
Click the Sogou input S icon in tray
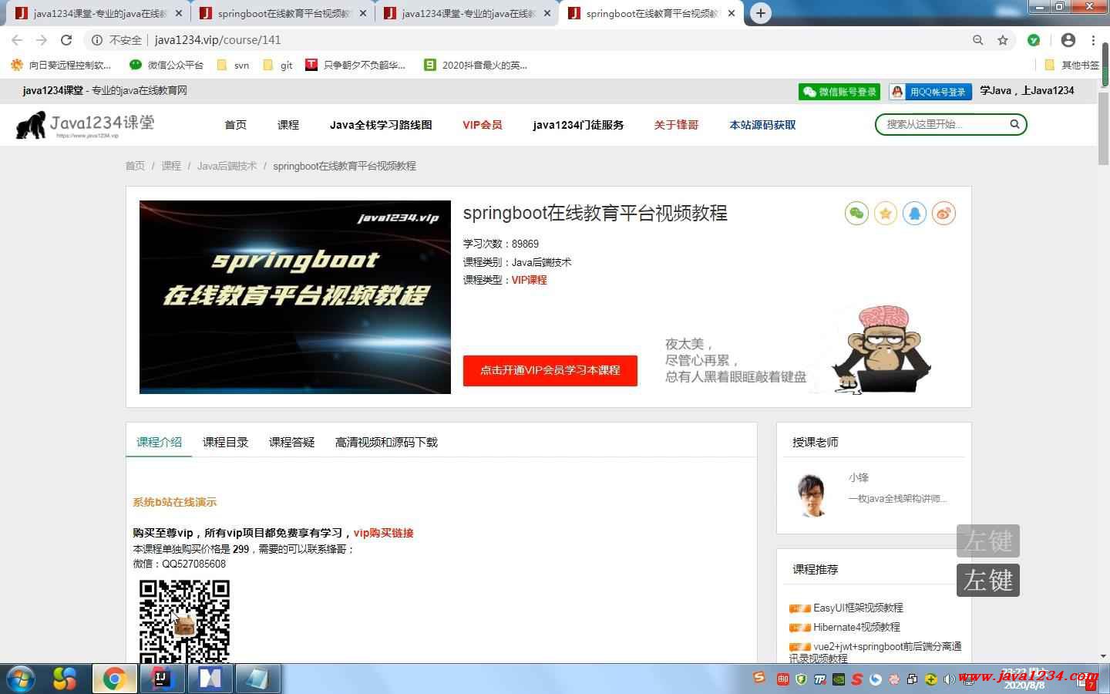[x=856, y=679]
